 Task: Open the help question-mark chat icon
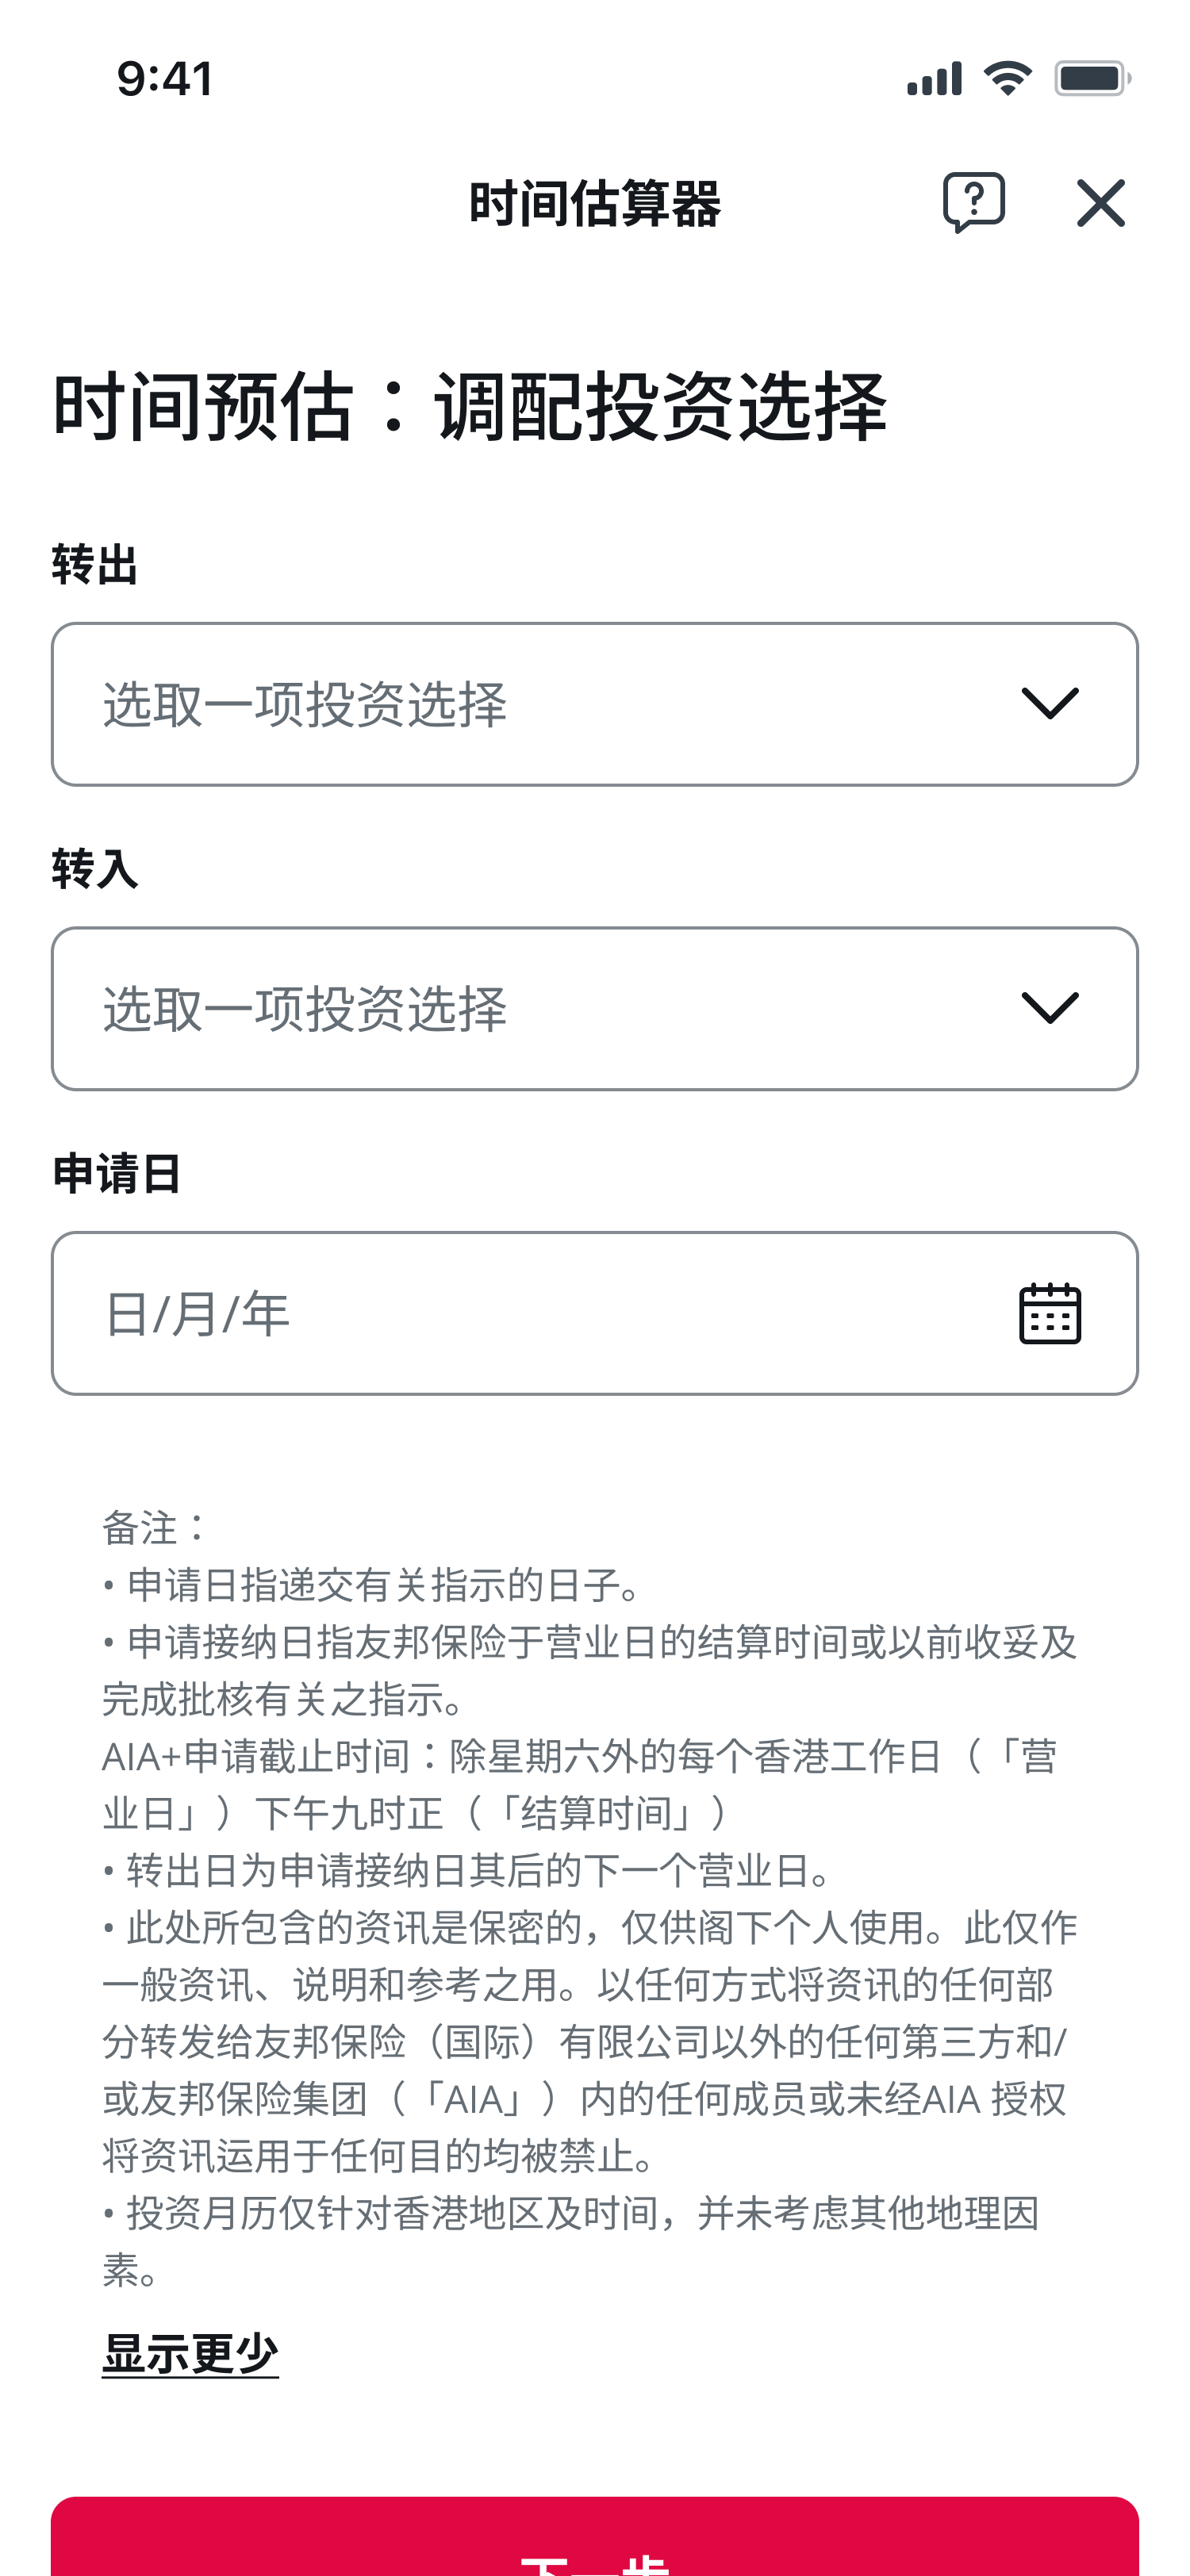[973, 203]
